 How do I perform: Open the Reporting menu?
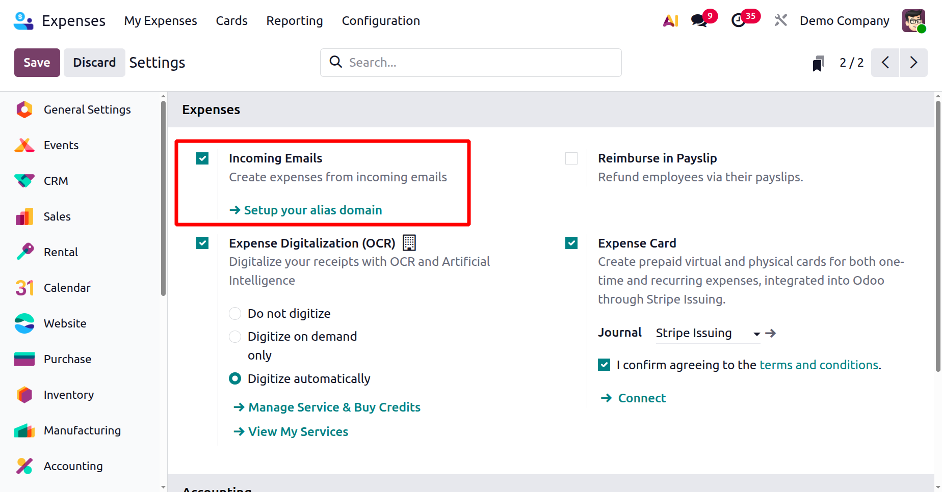[295, 21]
